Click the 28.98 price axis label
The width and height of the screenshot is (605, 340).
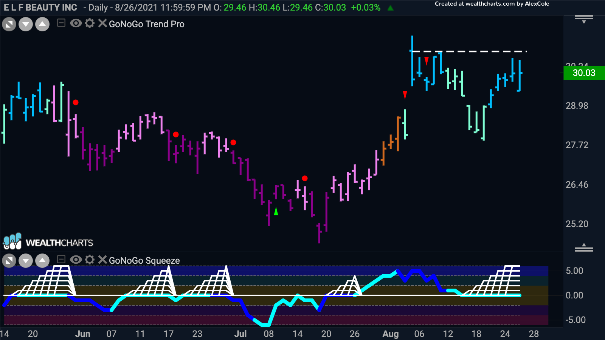(577, 106)
